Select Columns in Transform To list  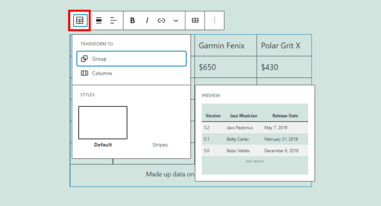click(x=102, y=73)
